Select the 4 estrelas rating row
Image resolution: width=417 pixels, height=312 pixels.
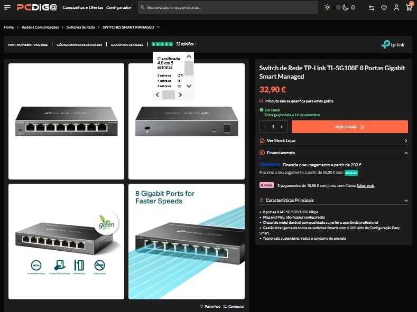pyautogui.click(x=170, y=81)
